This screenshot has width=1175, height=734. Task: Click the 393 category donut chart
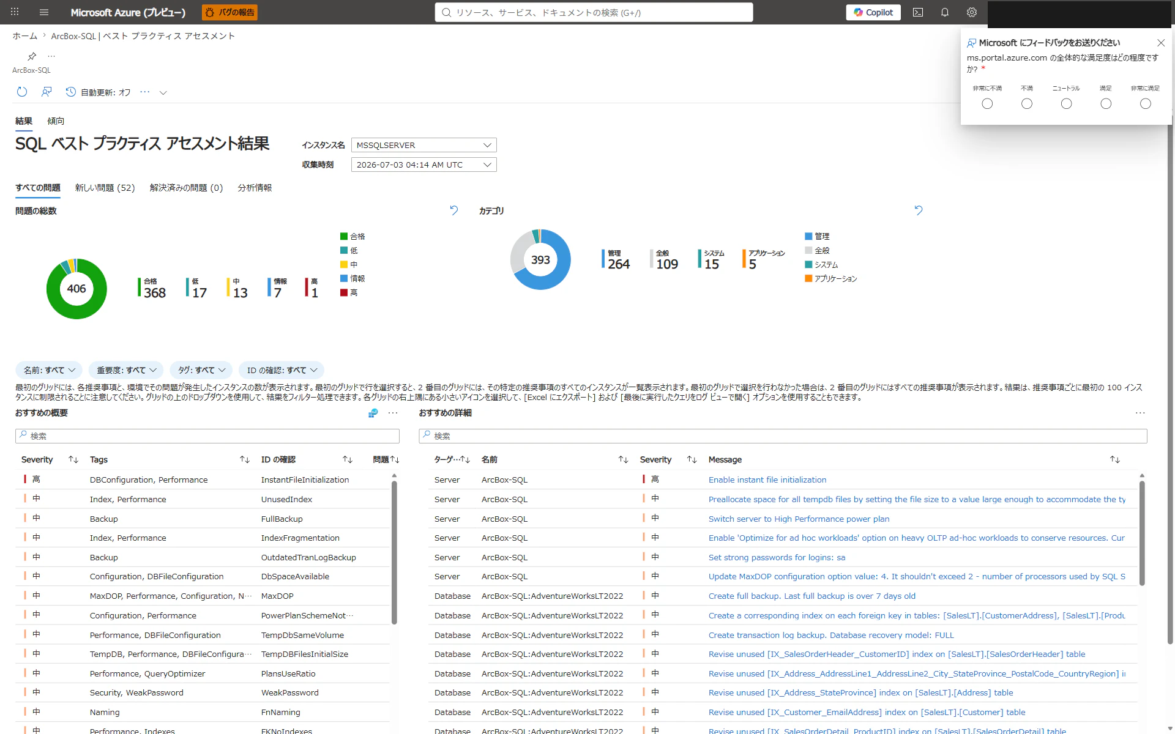[540, 259]
